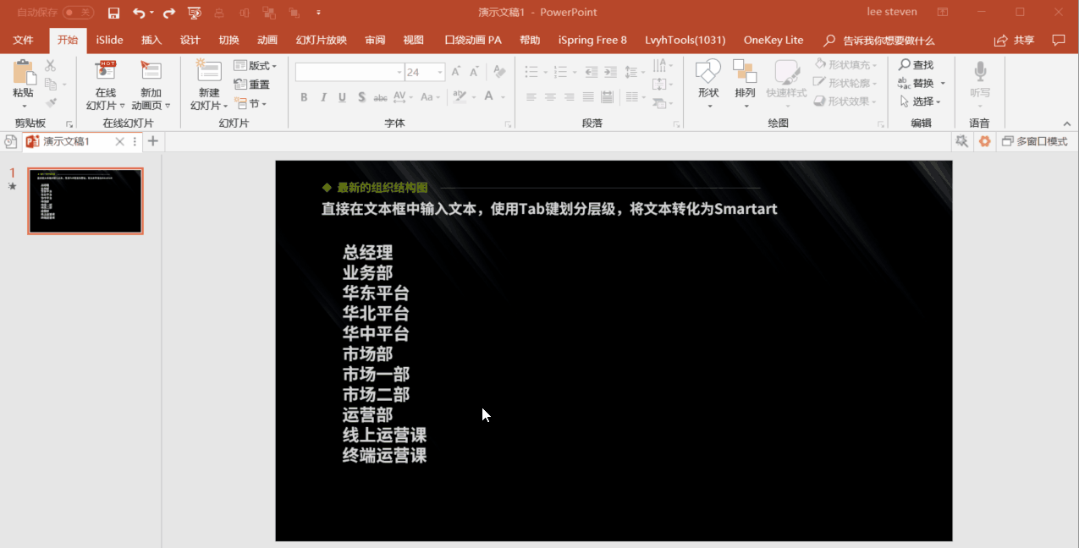Image resolution: width=1079 pixels, height=548 pixels.
Task: Click the 总经理 text line on slide
Action: coord(367,252)
